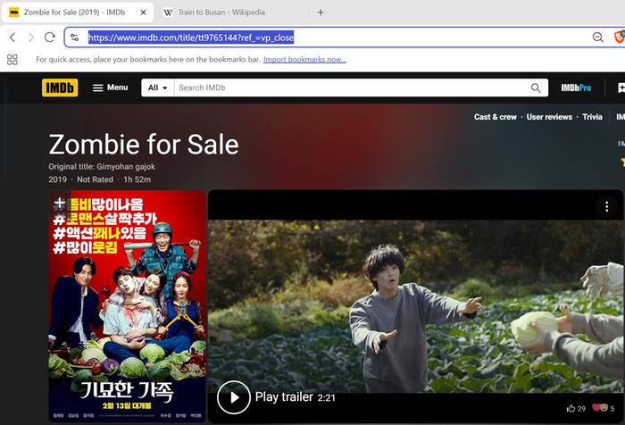This screenshot has width=625, height=425.
Task: Open the tab groups grid icon
Action: click(x=12, y=60)
